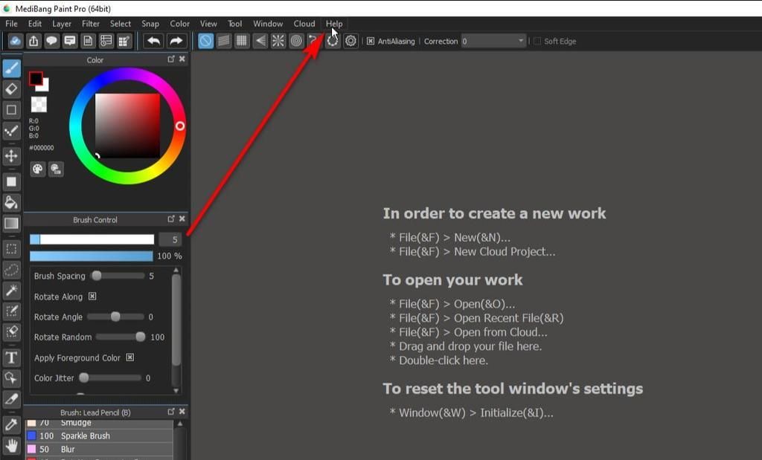The height and width of the screenshot is (460, 762).
Task: Select the Bucket fill tool
Action: (x=12, y=202)
